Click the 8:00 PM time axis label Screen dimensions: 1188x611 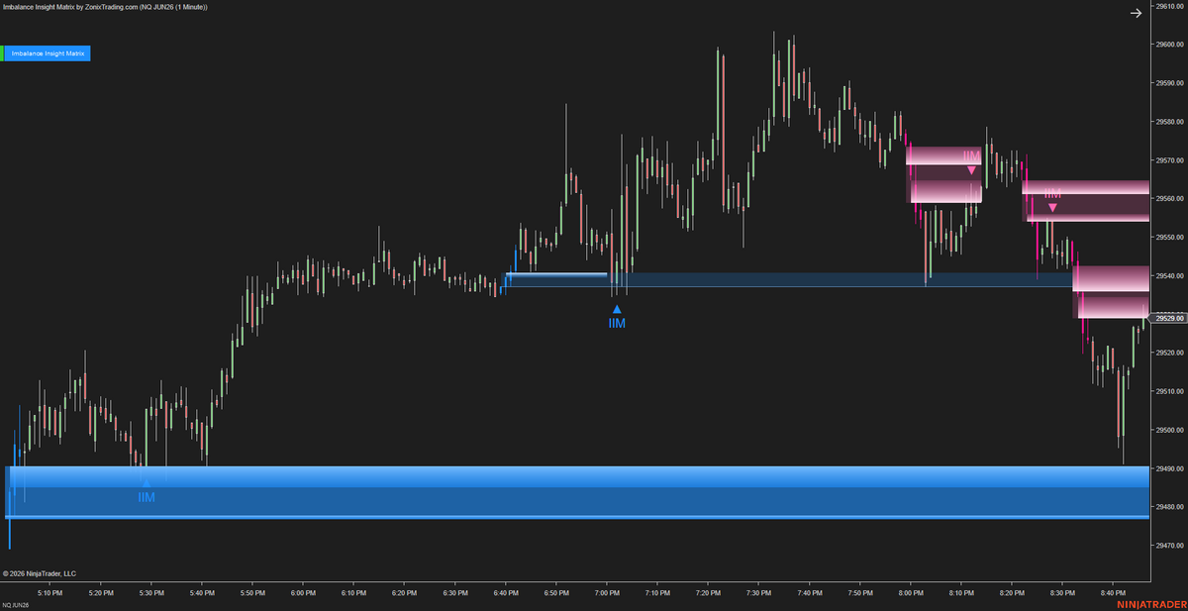point(912,593)
